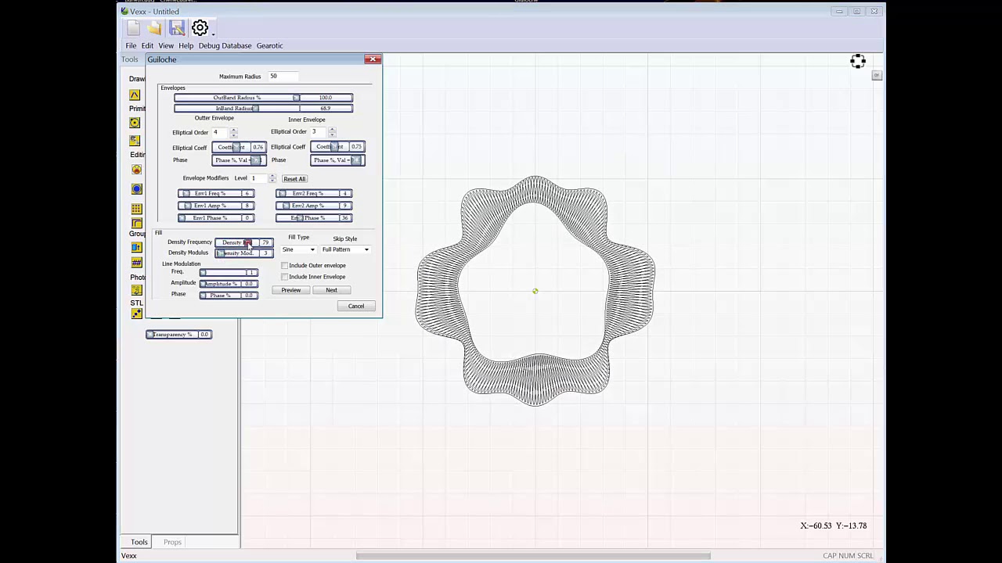This screenshot has width=1002, height=563.
Task: Adjust the Inner Envelope Phase slider
Action: 337,160
